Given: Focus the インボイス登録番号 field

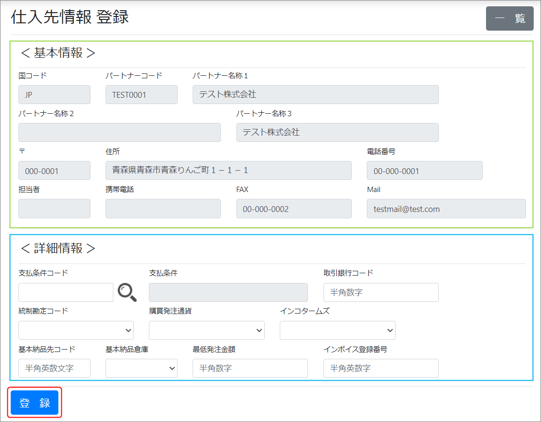Looking at the screenshot, I should coord(380,368).
